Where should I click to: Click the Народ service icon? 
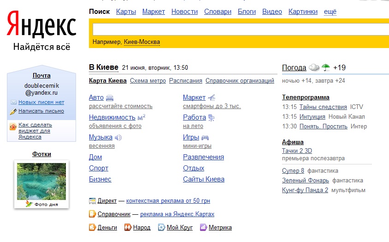(128, 227)
